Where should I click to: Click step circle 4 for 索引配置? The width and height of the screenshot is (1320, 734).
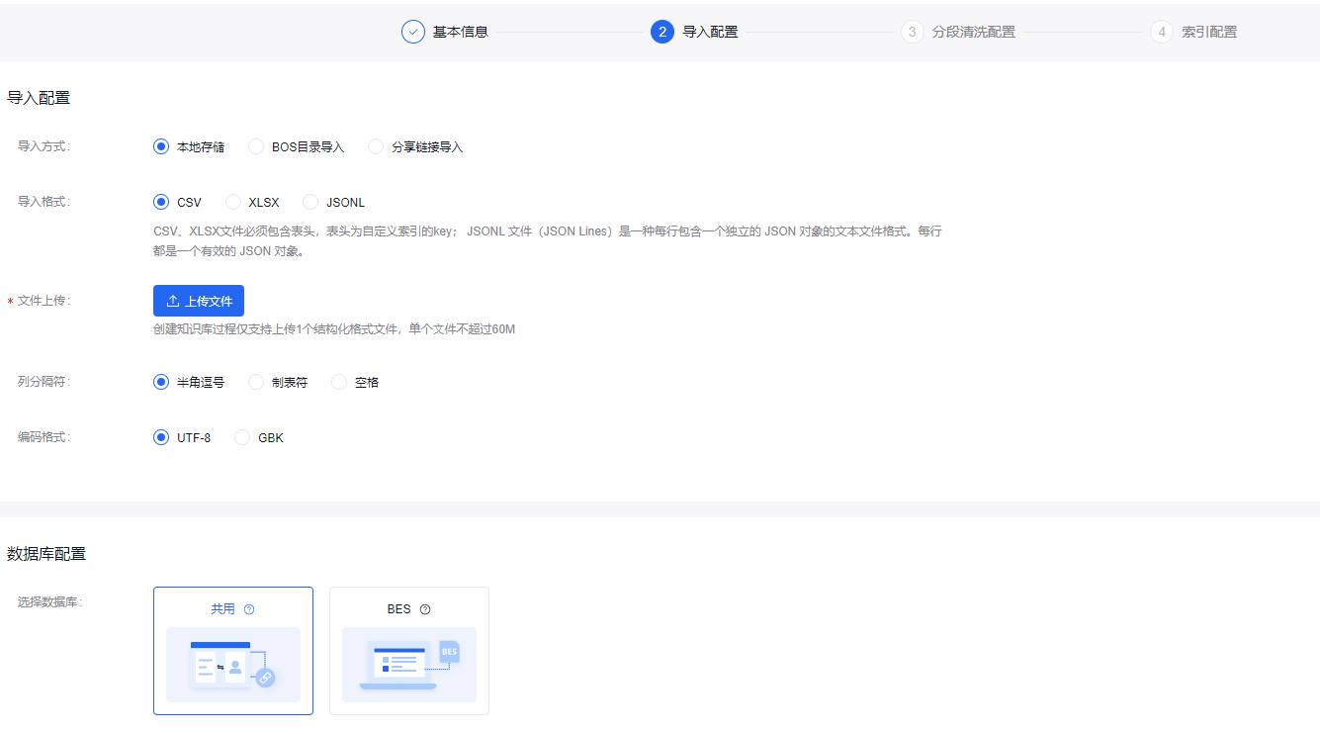click(x=1162, y=31)
